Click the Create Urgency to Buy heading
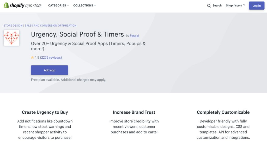Viewport: 267px width, 141px height. (x=45, y=112)
